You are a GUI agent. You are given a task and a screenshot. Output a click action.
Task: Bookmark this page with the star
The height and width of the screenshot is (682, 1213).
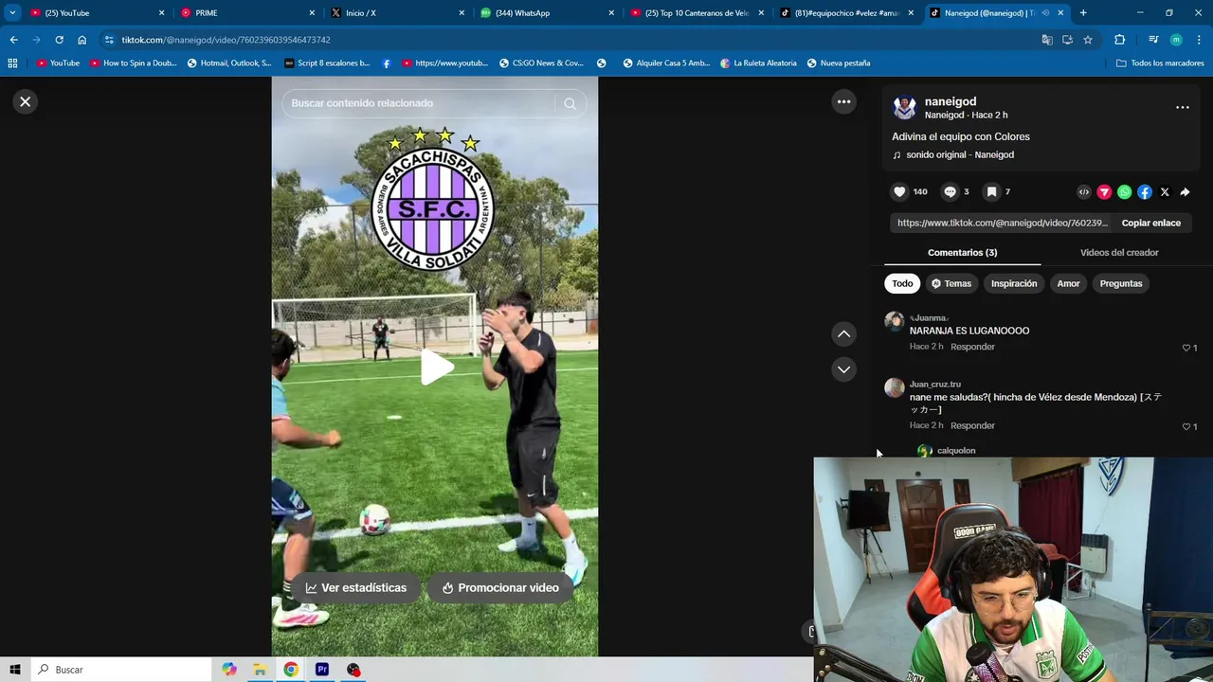point(1088,40)
